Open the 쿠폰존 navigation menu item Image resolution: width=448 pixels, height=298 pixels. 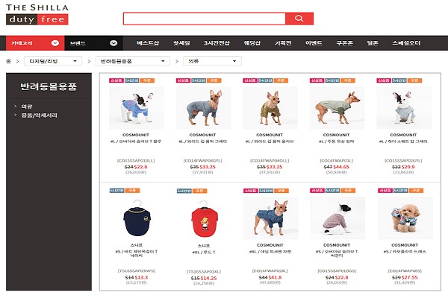coord(344,43)
